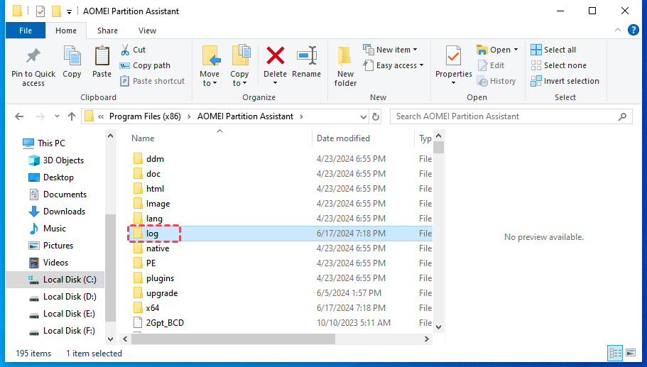
Task: Open the New item dropdown
Action: coord(391,50)
